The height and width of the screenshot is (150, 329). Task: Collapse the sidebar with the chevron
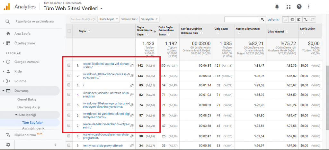click(55, 145)
